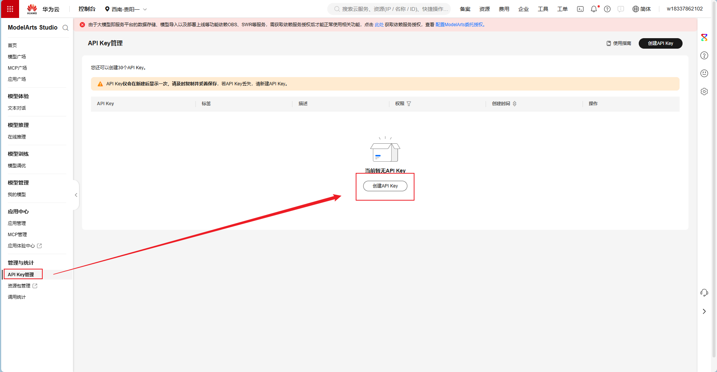Viewport: 717px width, 372px height.
Task: Open 应用广场 in sidebar
Action: (17, 79)
